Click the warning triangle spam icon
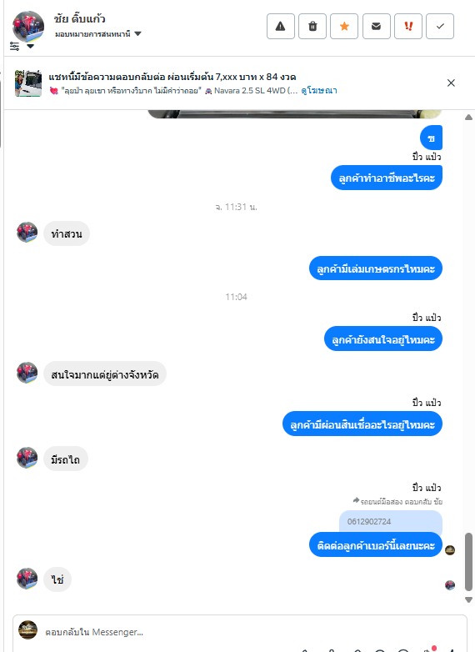Image resolution: width=475 pixels, height=652 pixels. (x=281, y=26)
